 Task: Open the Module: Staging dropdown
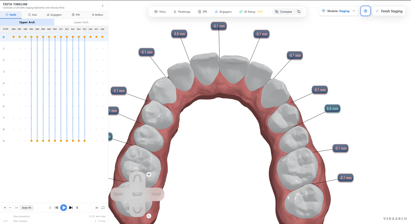(x=338, y=11)
